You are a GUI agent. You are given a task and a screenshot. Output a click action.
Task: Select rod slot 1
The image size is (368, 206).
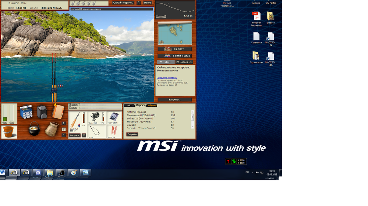tap(63, 124)
